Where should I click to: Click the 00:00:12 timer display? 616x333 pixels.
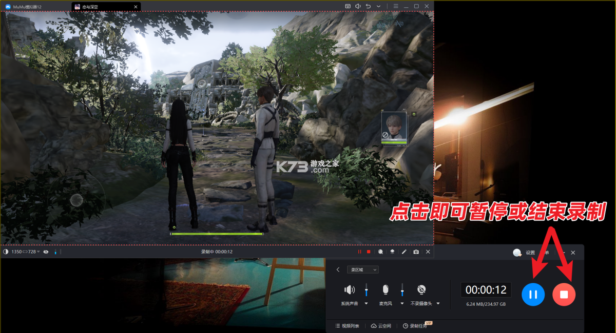486,290
